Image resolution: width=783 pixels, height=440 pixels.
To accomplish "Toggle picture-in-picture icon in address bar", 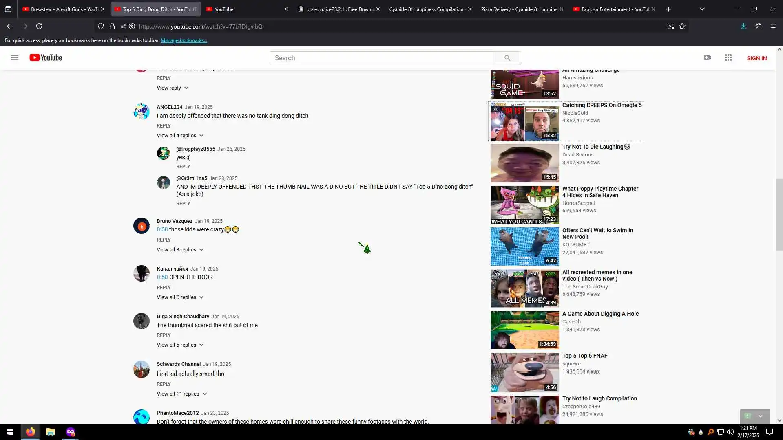I will coord(670,26).
